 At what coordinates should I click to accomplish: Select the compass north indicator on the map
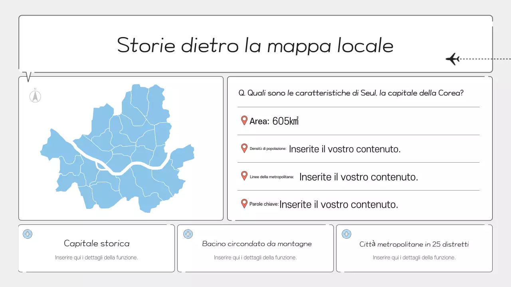tap(35, 96)
